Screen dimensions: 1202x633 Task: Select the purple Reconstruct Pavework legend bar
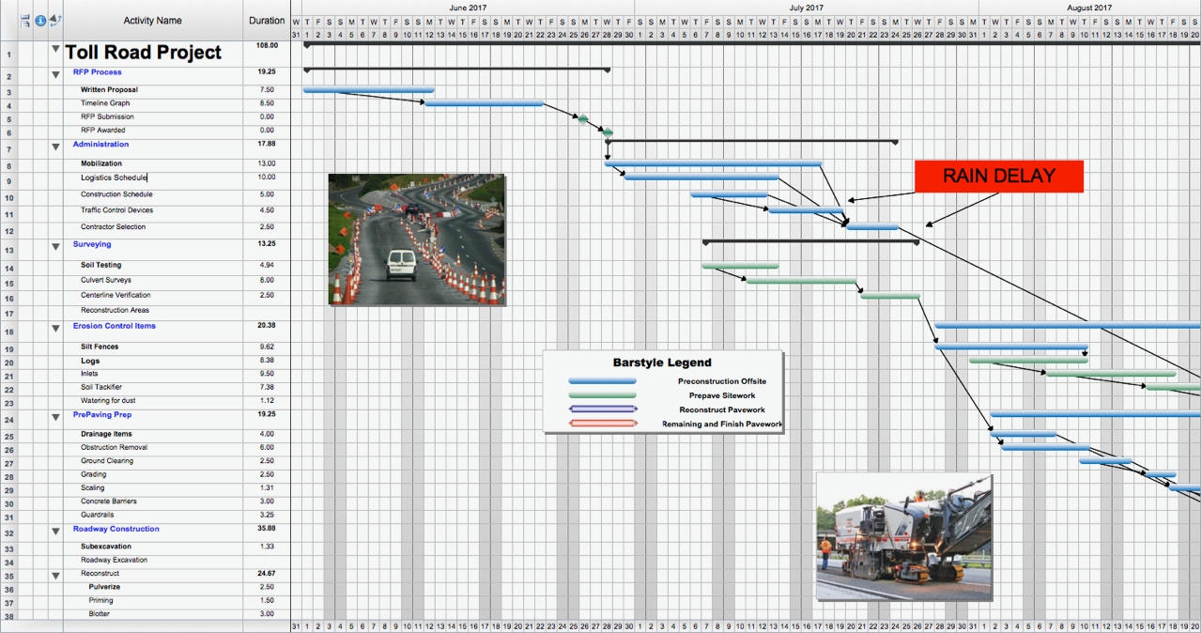(x=602, y=410)
